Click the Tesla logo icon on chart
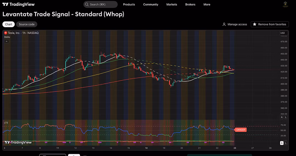 click(6, 33)
